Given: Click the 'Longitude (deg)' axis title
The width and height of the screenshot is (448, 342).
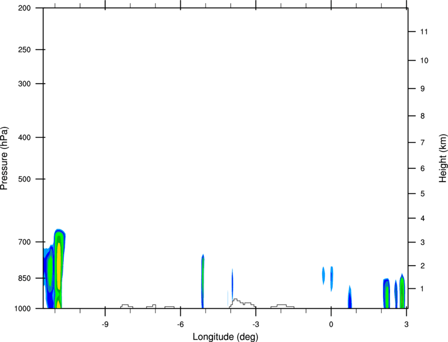Looking at the screenshot, I should pos(226,337).
